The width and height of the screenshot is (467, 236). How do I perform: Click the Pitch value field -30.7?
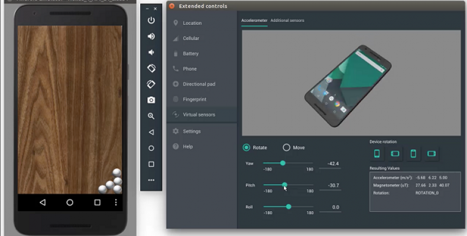tap(330, 185)
